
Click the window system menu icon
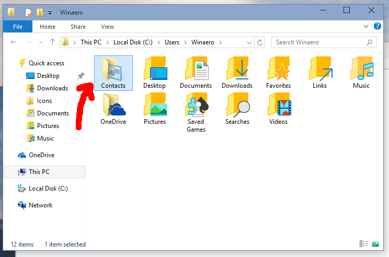[x=11, y=12]
